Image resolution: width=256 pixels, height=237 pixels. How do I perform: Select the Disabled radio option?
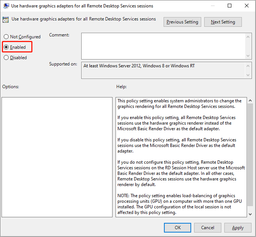point(15,58)
